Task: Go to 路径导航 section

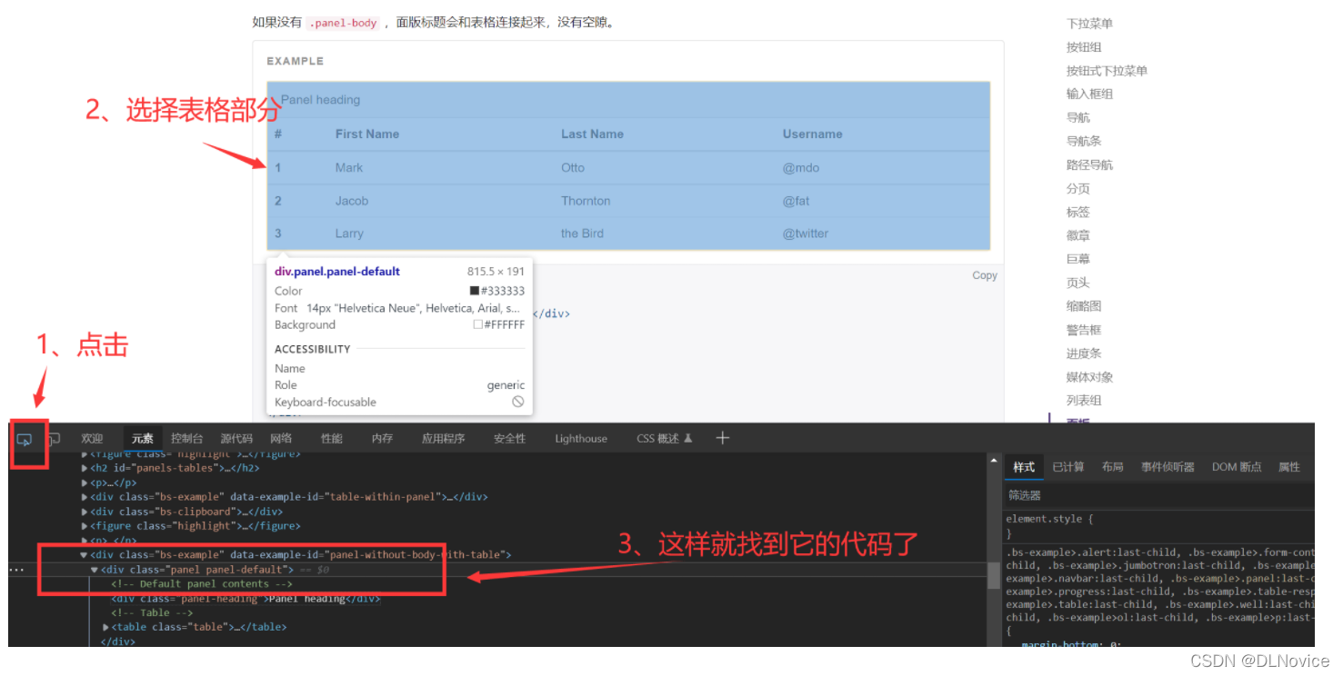Action: click(1089, 164)
